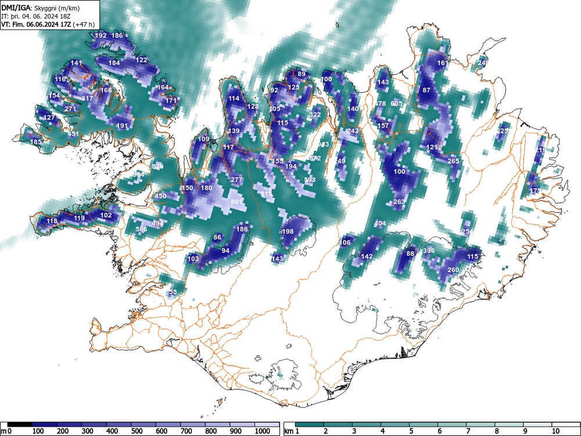
Task: Click the visibility value '109' on map
Action: [x=204, y=139]
